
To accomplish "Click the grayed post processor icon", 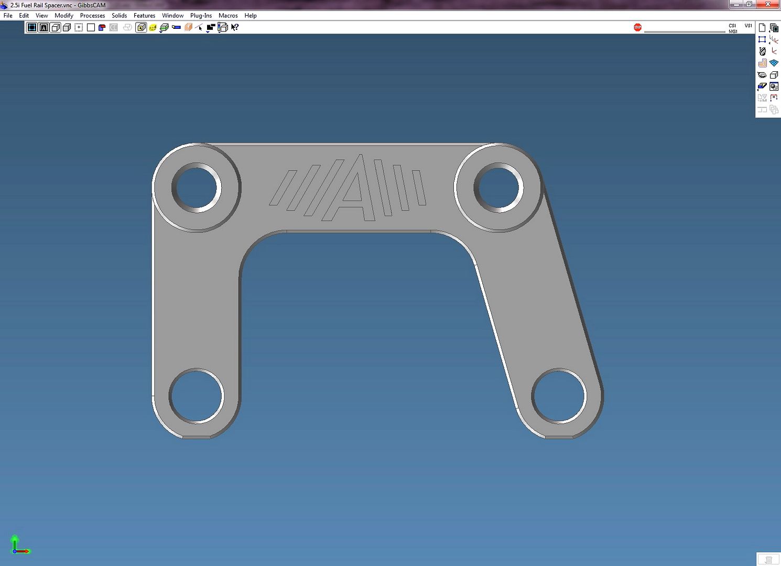I will tap(762, 98).
